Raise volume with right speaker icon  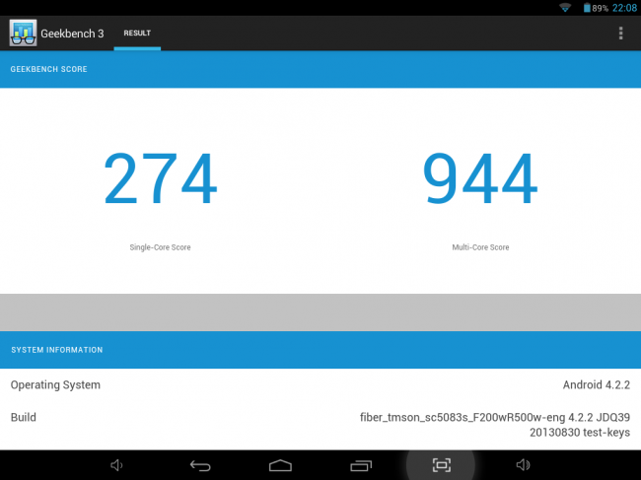(522, 465)
